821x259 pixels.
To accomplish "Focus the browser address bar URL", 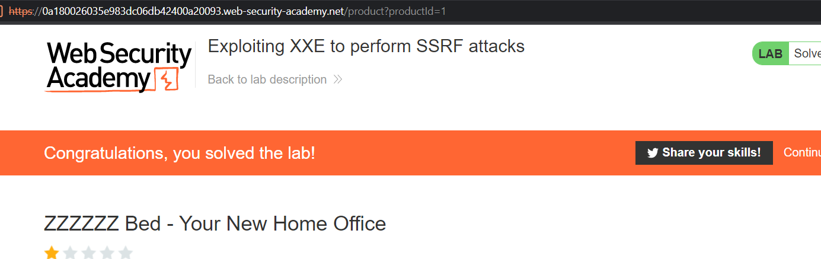I will coord(296,11).
